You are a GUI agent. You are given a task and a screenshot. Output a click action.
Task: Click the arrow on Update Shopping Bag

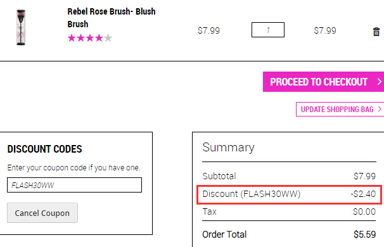(380, 109)
